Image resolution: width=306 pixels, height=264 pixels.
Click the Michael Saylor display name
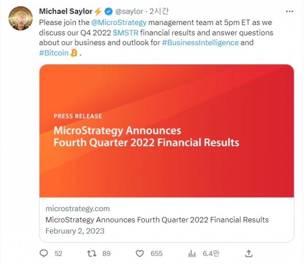(66, 11)
